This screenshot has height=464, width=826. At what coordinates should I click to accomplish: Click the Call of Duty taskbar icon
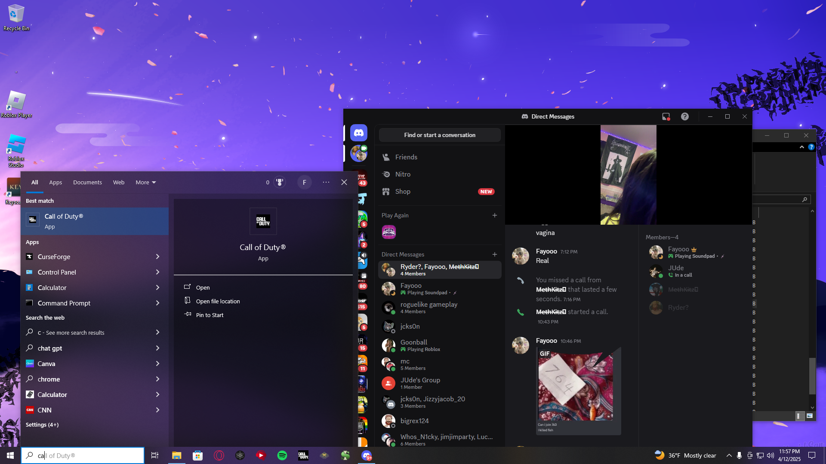pos(303,455)
